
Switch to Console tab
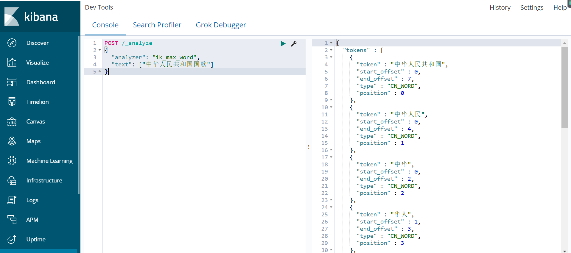pos(105,25)
